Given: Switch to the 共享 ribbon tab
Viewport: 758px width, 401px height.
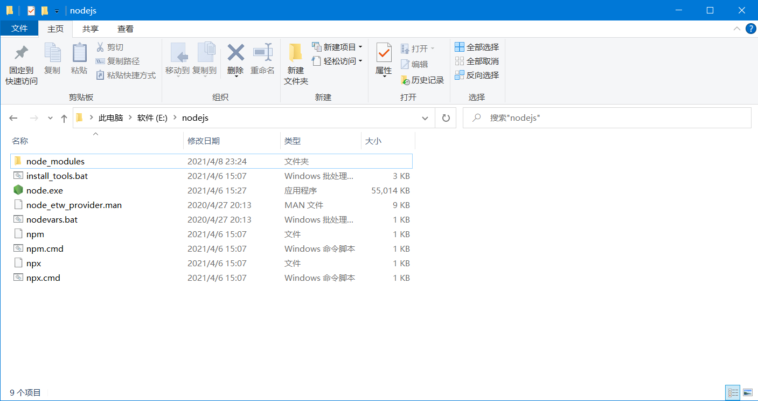Looking at the screenshot, I should 91,29.
